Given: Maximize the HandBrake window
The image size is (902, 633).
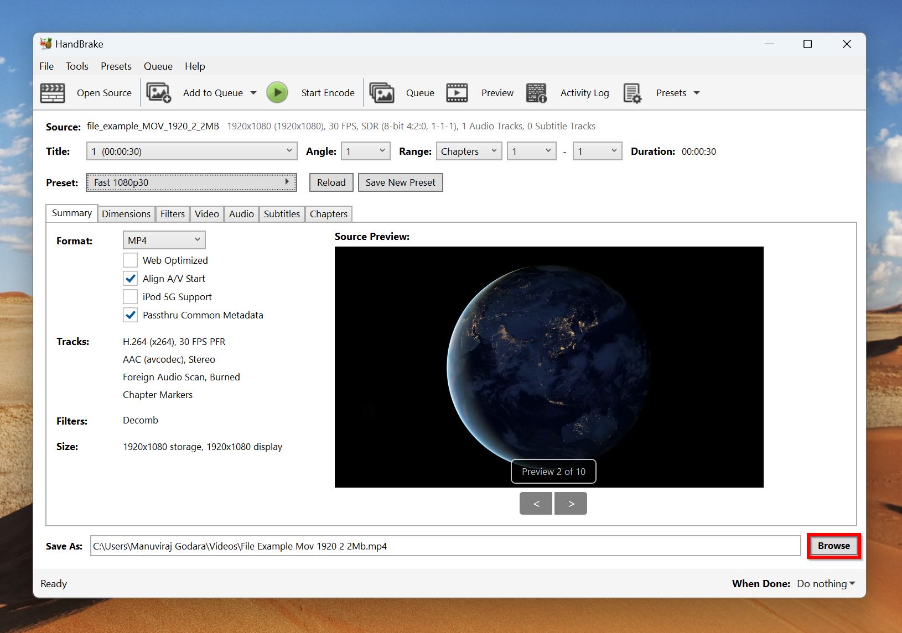Looking at the screenshot, I should click(x=807, y=44).
